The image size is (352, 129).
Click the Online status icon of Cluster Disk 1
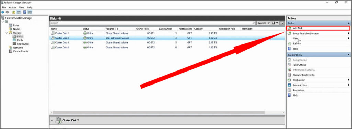point(85,33)
